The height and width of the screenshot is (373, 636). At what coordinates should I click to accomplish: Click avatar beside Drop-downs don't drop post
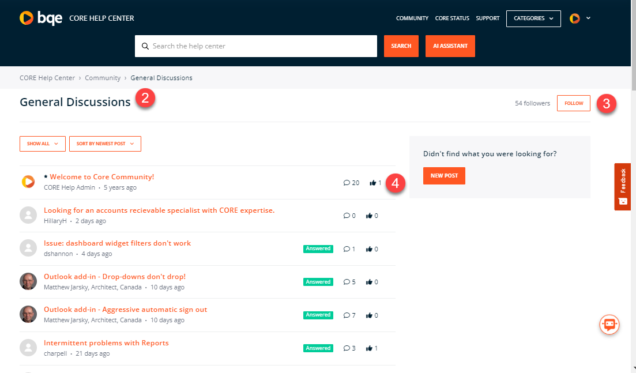tap(28, 281)
